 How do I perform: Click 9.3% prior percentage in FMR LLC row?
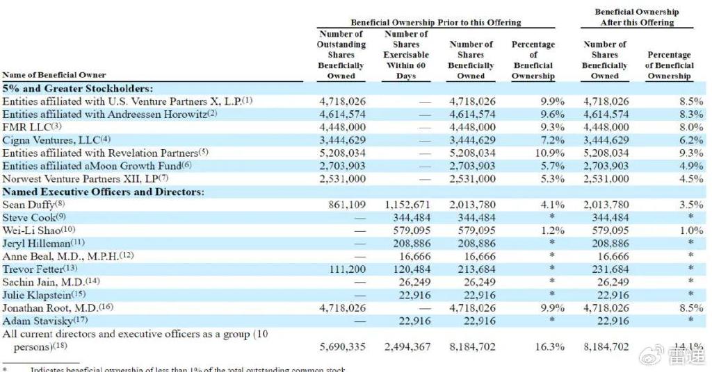click(552, 127)
